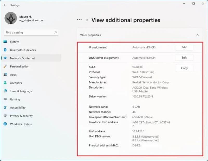The image size is (208, 161).
Task: Select Network & internet category
Action: pos(31,58)
